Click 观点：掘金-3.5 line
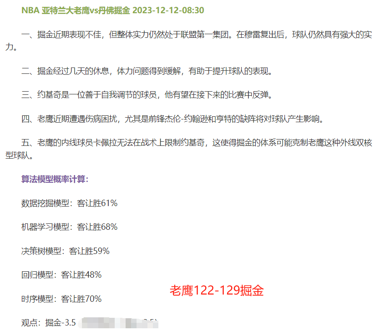The image size is (380, 331). (49, 322)
